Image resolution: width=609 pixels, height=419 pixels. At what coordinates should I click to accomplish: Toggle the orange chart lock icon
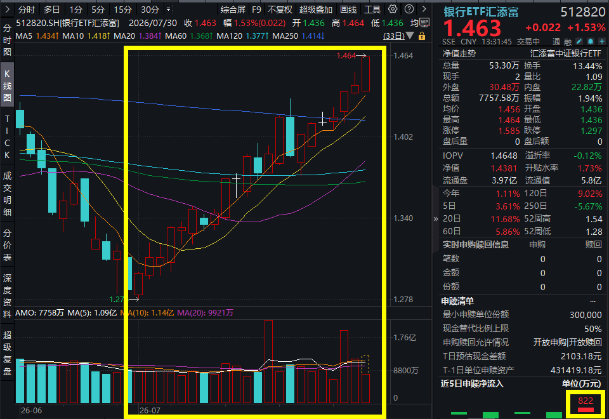tap(422, 37)
